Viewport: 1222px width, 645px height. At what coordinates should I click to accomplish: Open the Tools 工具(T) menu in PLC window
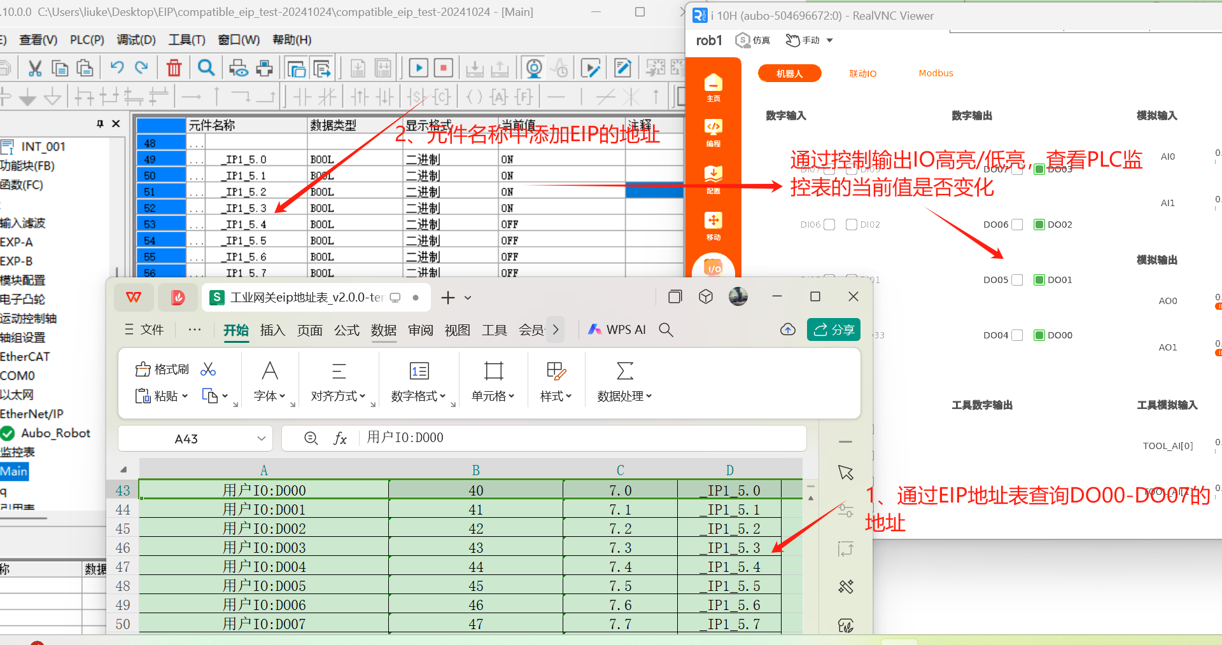(187, 39)
